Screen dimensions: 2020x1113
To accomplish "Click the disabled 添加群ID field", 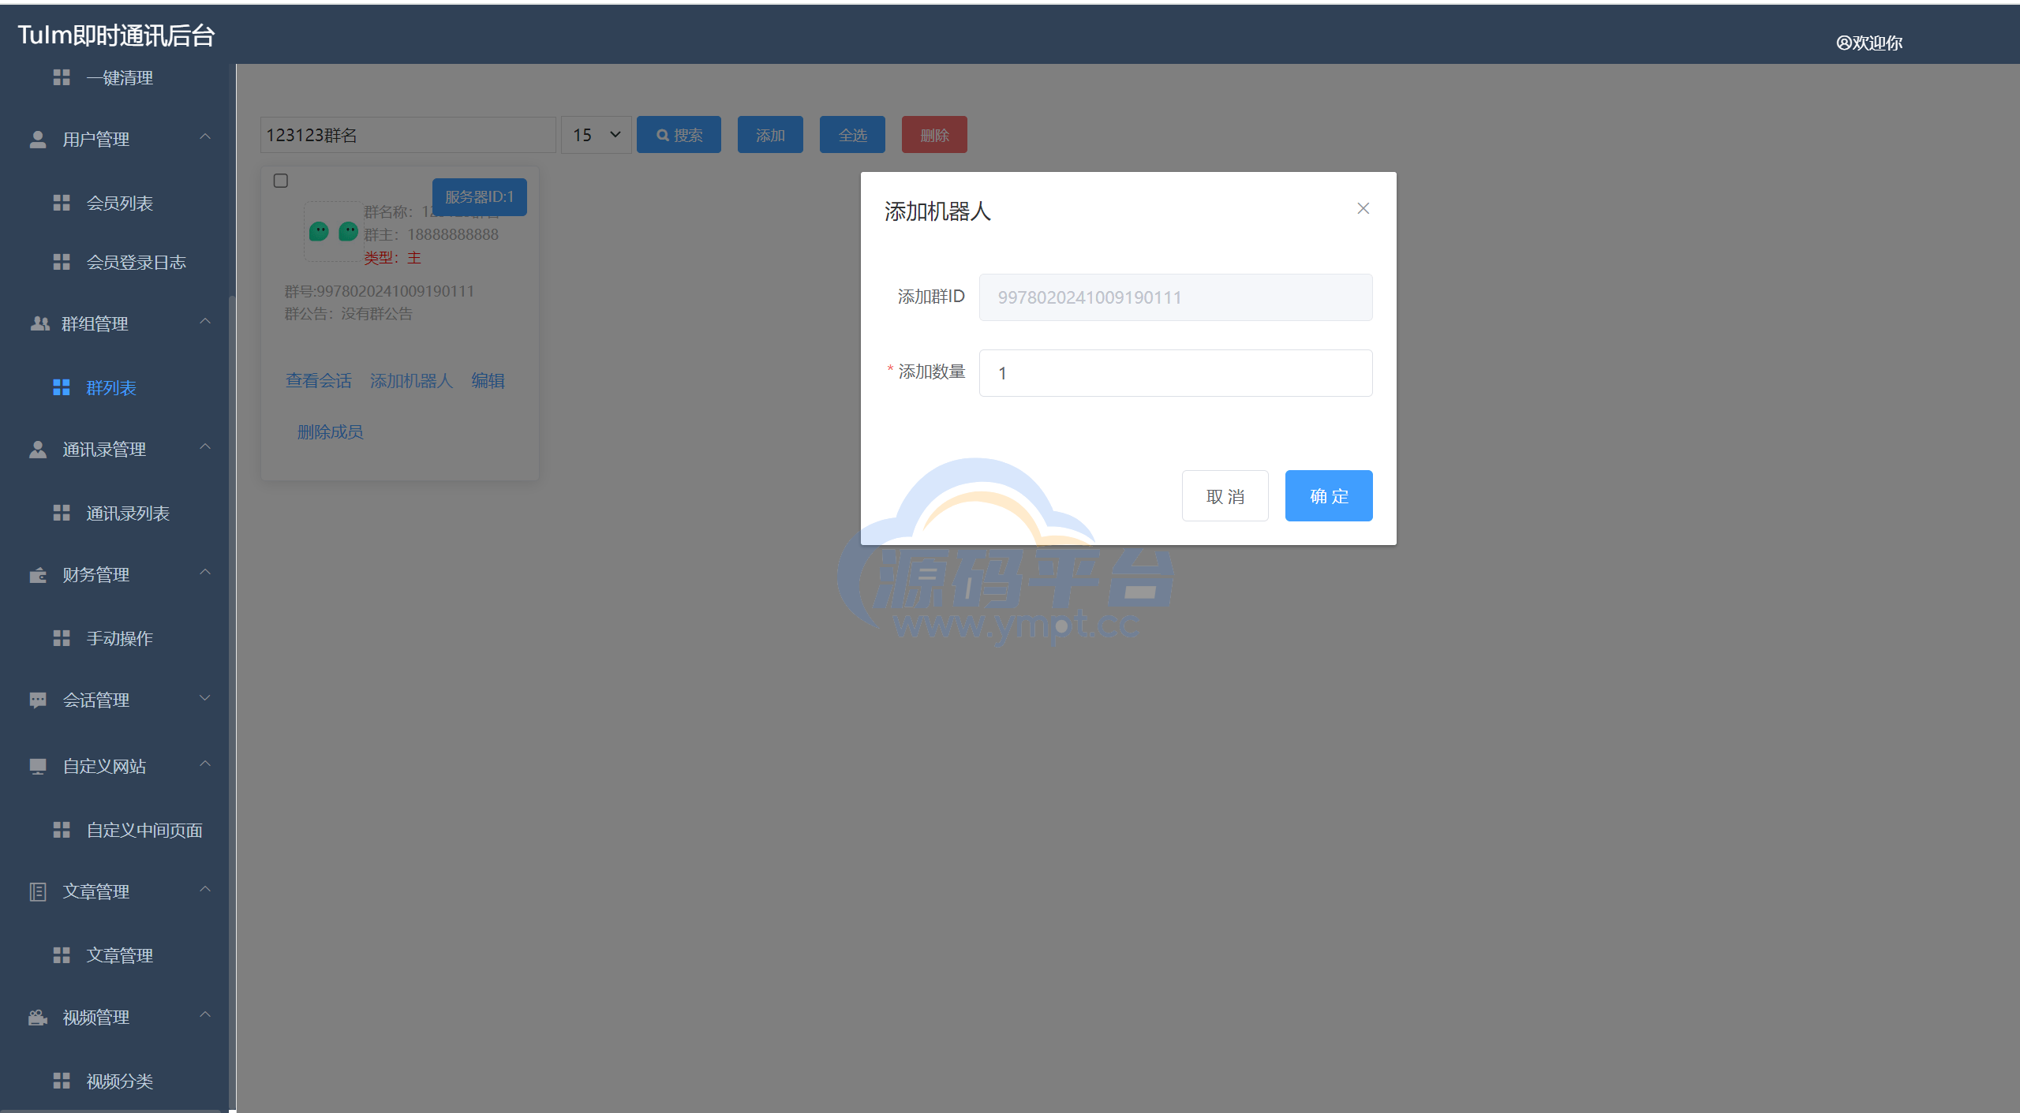I will coord(1176,297).
